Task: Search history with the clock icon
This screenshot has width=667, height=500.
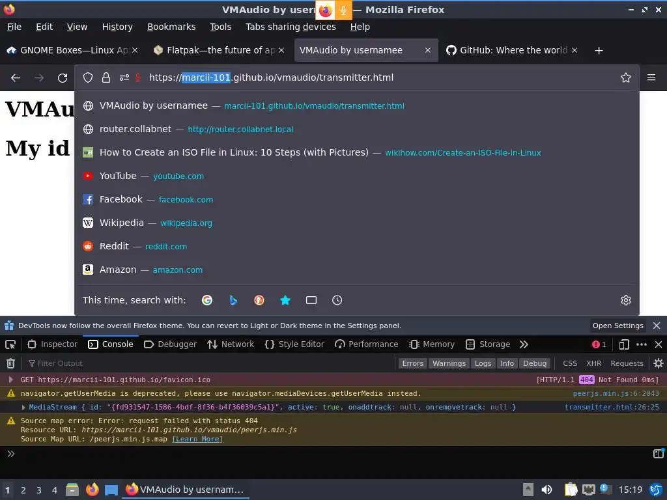Action: click(337, 300)
